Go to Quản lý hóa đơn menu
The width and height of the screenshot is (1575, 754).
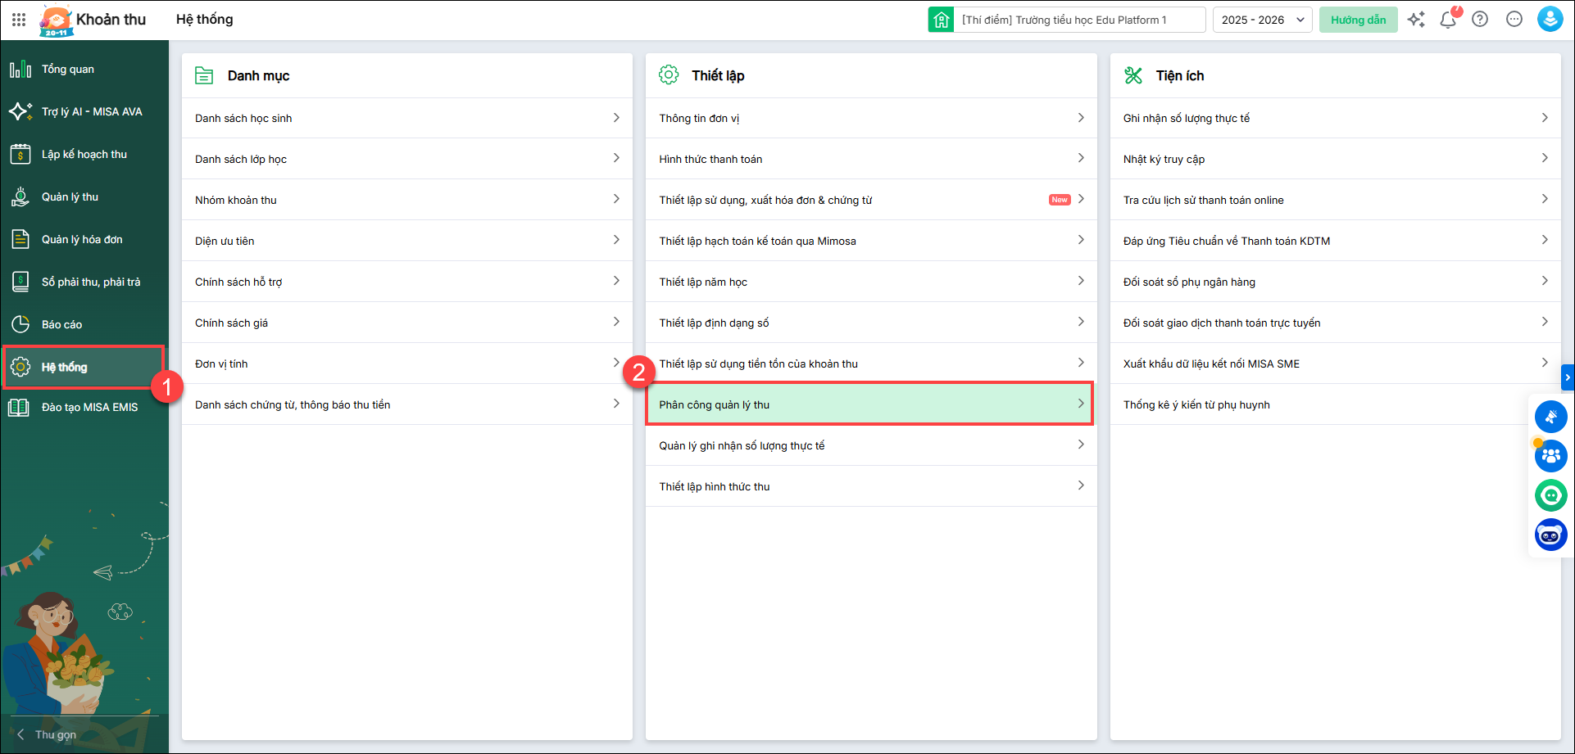click(x=82, y=240)
